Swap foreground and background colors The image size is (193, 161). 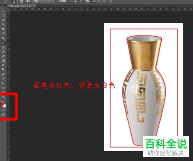pyautogui.click(x=5, y=101)
